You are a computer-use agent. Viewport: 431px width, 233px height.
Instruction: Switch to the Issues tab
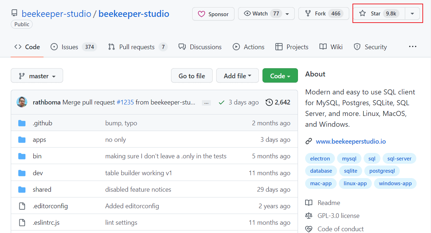point(74,47)
